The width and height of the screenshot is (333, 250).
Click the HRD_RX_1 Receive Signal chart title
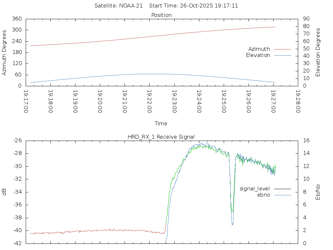pyautogui.click(x=161, y=136)
